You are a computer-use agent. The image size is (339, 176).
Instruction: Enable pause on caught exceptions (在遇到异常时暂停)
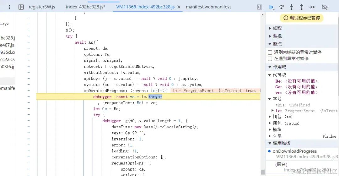tap(270, 59)
